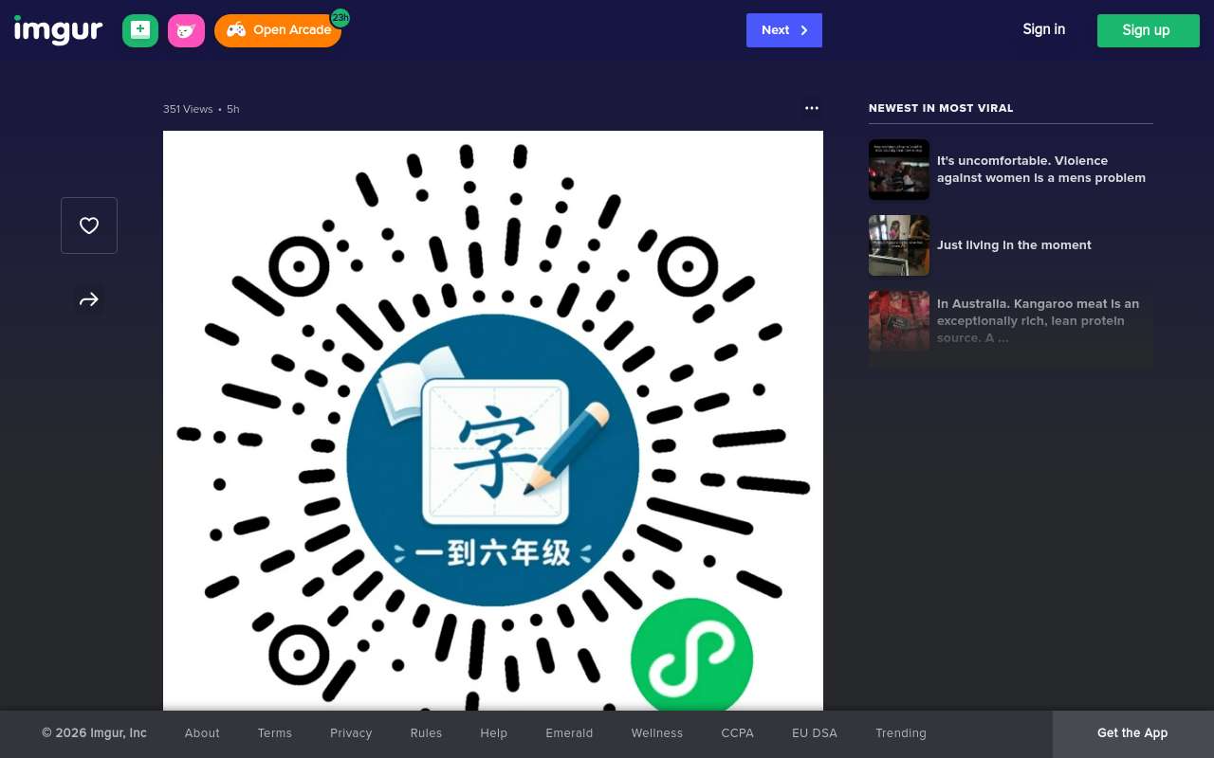The height and width of the screenshot is (758, 1214).
Task: Open the Help footer link
Action: tap(493, 733)
